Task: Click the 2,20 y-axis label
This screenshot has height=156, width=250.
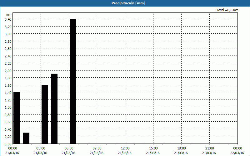Action: (x=8, y=63)
